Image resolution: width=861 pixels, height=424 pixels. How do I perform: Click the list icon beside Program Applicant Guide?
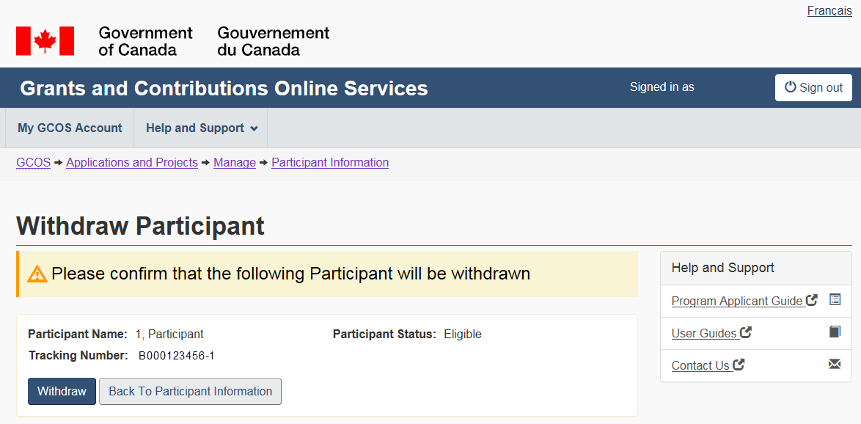point(835,300)
